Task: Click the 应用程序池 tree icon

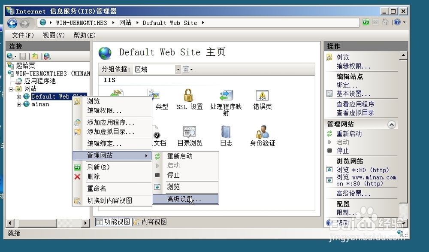Action: click(x=18, y=81)
